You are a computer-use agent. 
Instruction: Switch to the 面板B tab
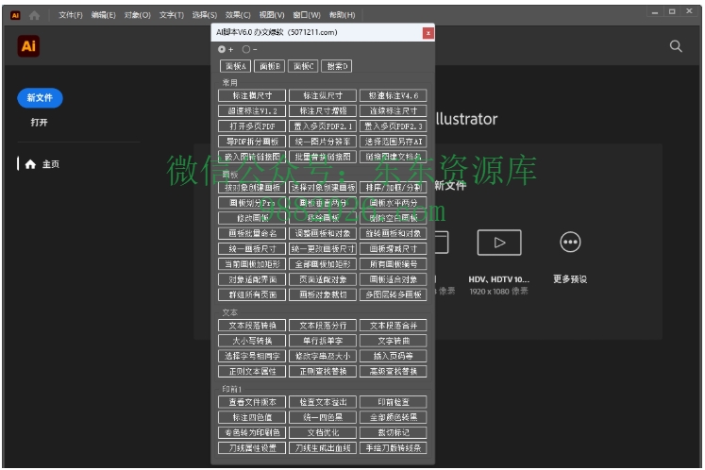270,66
